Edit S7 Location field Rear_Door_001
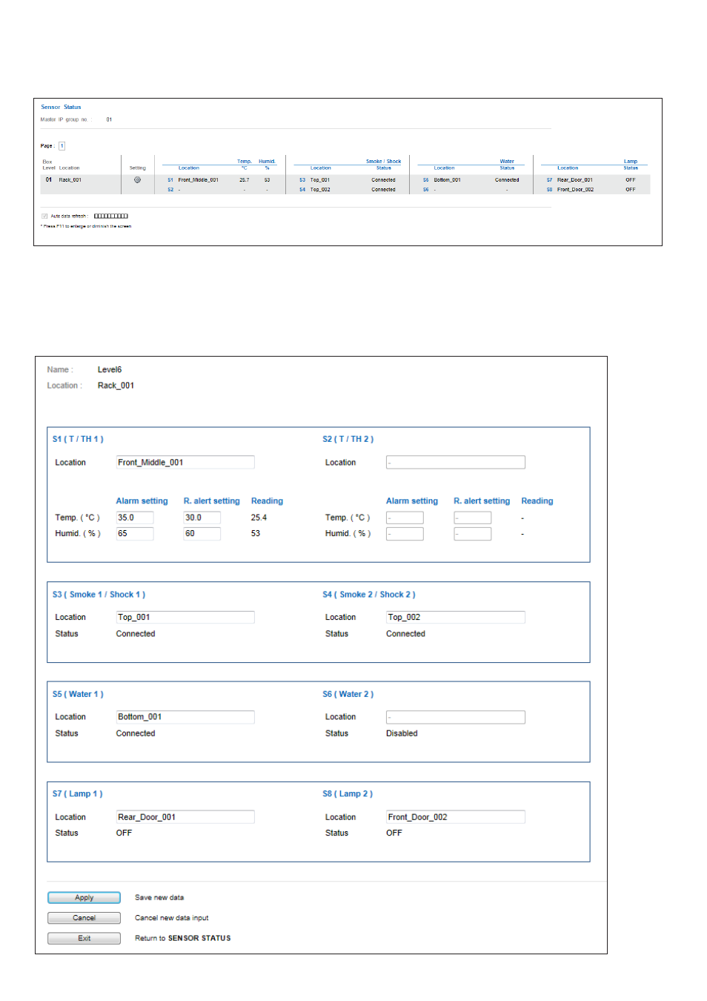This screenshot has height=1001, width=707. point(185,816)
